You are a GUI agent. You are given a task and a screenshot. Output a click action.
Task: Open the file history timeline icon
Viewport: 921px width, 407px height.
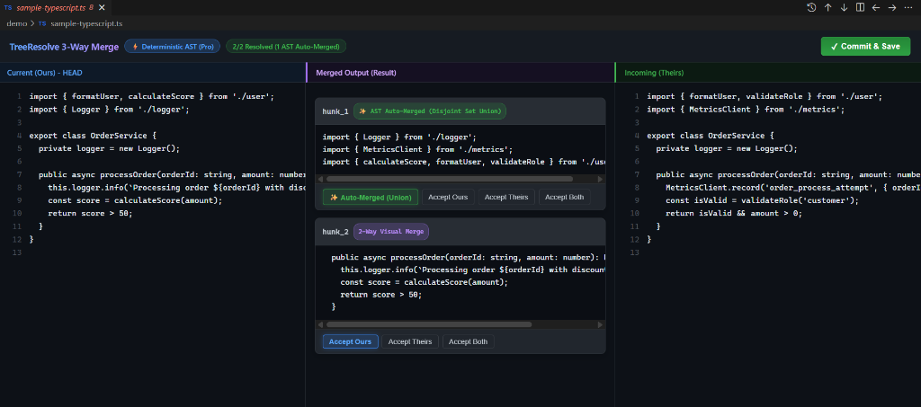(811, 7)
